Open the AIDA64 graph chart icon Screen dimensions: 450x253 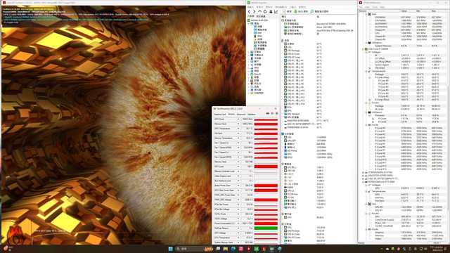[x=276, y=11]
